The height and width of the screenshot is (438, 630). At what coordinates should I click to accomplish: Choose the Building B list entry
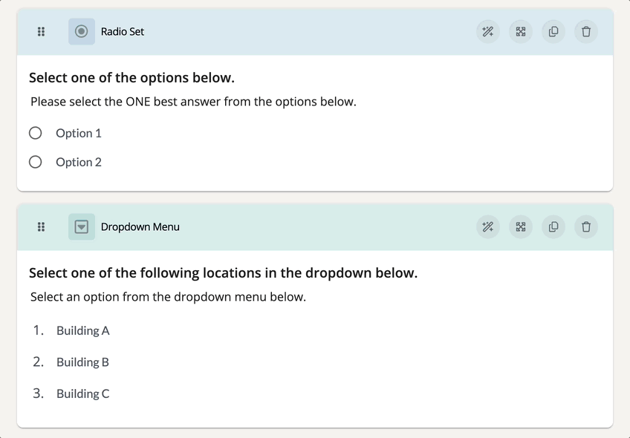click(x=82, y=362)
